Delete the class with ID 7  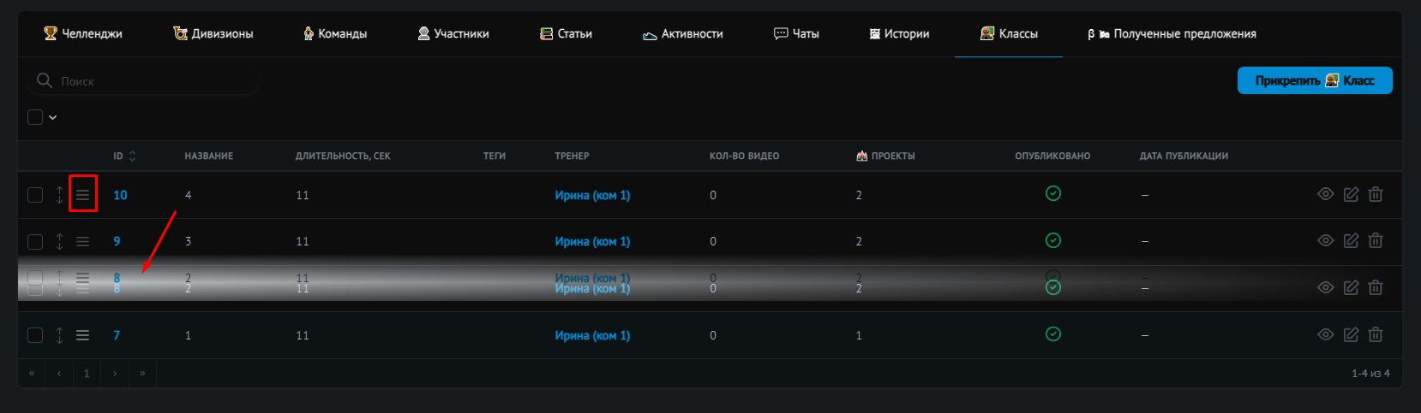click(x=1376, y=335)
